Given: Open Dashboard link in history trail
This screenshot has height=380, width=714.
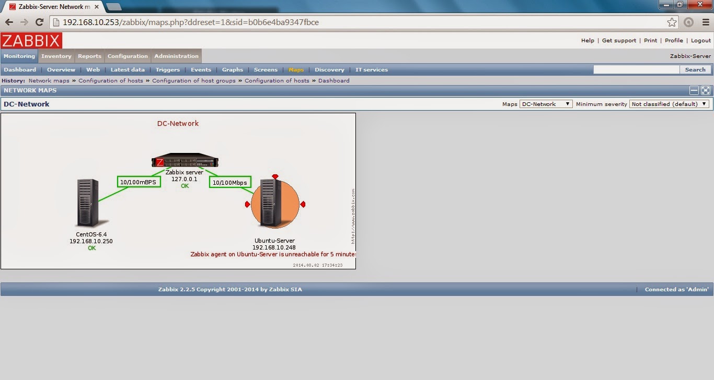Looking at the screenshot, I should pos(334,81).
